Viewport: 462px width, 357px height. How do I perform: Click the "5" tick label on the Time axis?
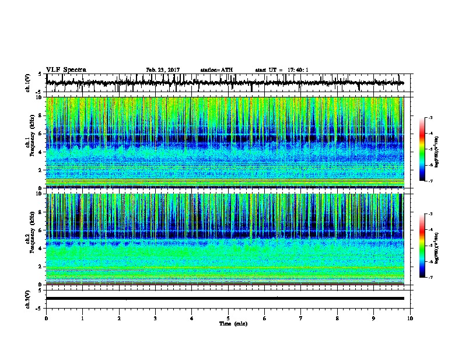228,318
